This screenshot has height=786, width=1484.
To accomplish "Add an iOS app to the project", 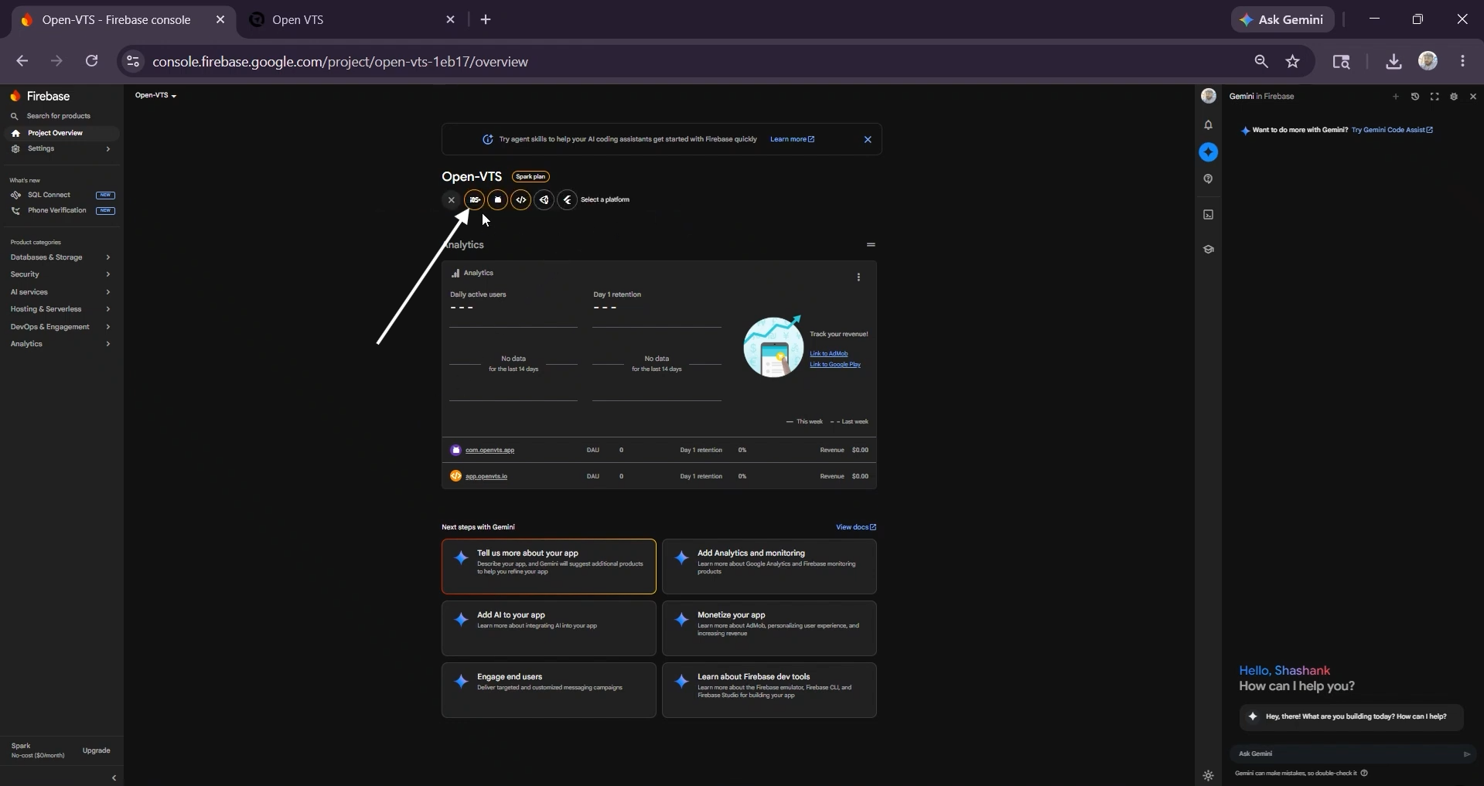I will [x=475, y=200].
